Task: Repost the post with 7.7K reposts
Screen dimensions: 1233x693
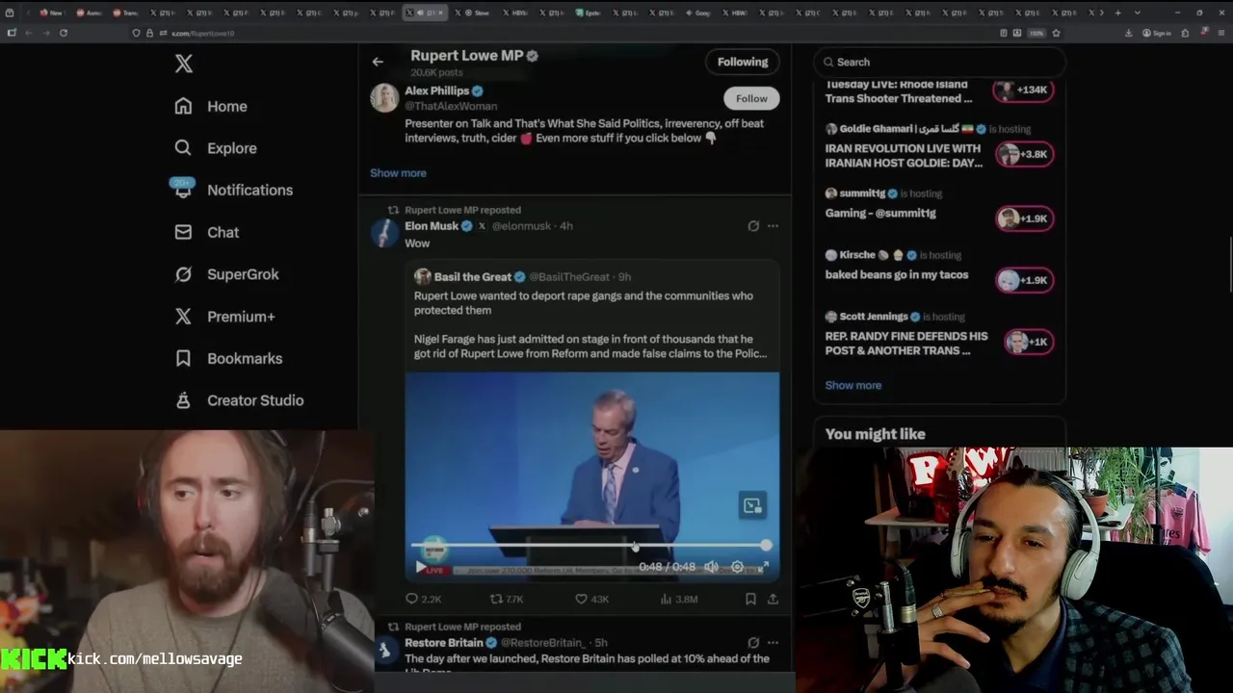Action: tap(507, 599)
